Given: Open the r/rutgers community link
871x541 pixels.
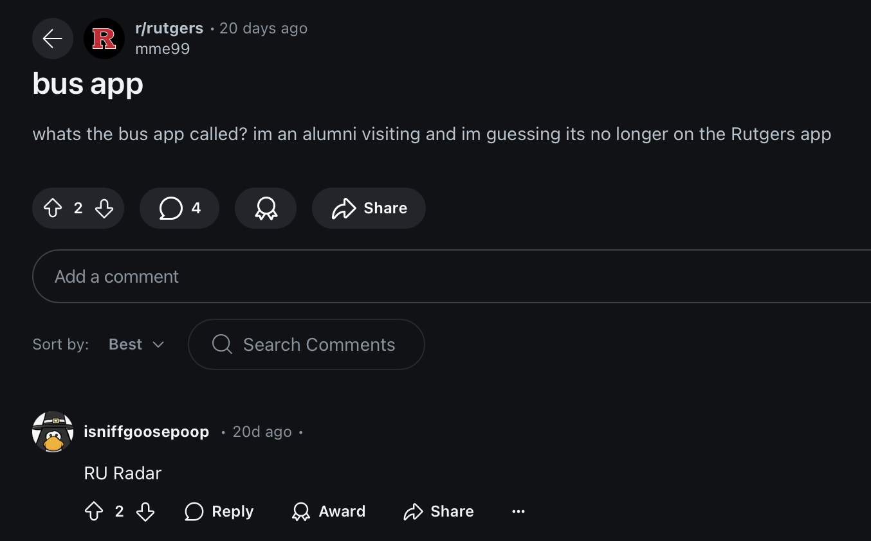Looking at the screenshot, I should click(169, 28).
